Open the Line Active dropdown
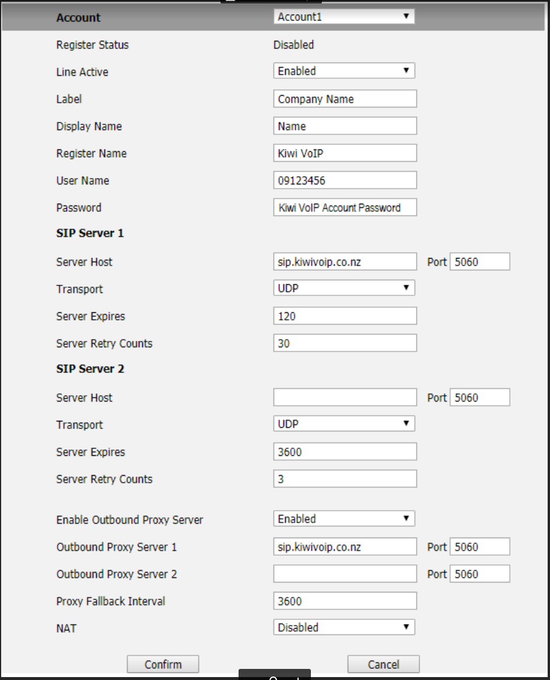The width and height of the screenshot is (550, 680). coord(344,71)
